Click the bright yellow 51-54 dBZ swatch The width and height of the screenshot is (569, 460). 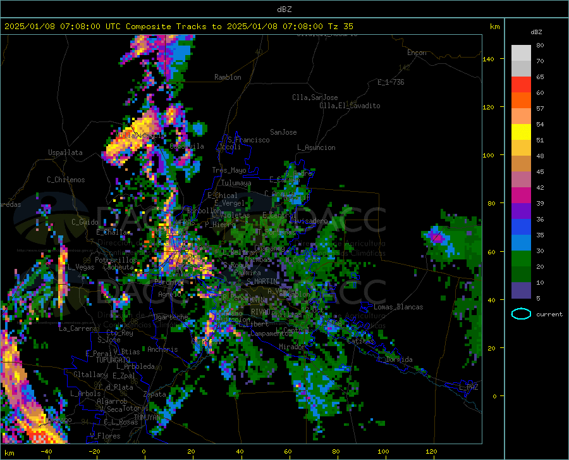coord(521,132)
